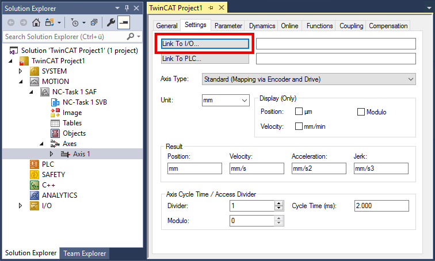Click the Home icon in Solution Explorer toolbar
The height and width of the screenshot is (261, 435).
coord(36,22)
